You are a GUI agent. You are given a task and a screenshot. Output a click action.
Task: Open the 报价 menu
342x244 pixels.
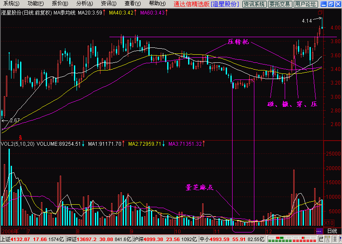[59, 4]
